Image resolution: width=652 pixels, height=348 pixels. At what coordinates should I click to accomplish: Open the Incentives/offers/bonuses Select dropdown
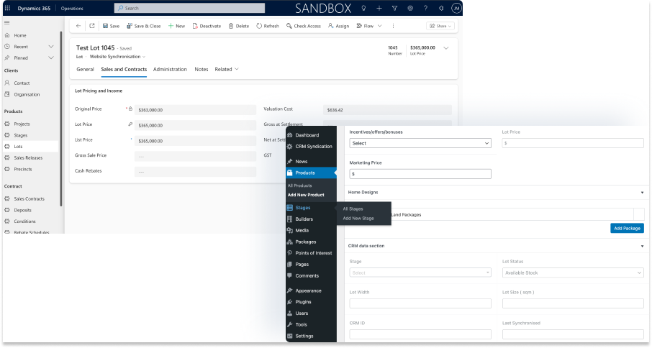click(x=420, y=143)
